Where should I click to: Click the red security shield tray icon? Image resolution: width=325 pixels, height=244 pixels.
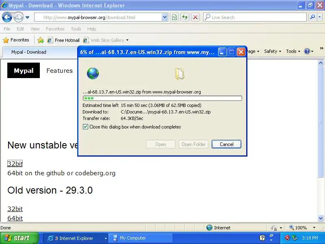[x=287, y=238]
